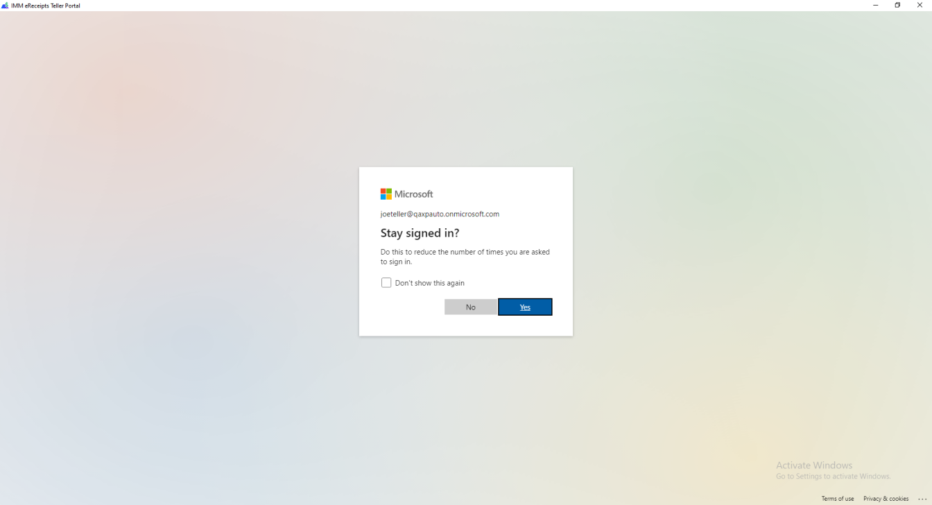The width and height of the screenshot is (932, 505).
Task: Click the Yes button to stay signed in
Action: point(525,307)
